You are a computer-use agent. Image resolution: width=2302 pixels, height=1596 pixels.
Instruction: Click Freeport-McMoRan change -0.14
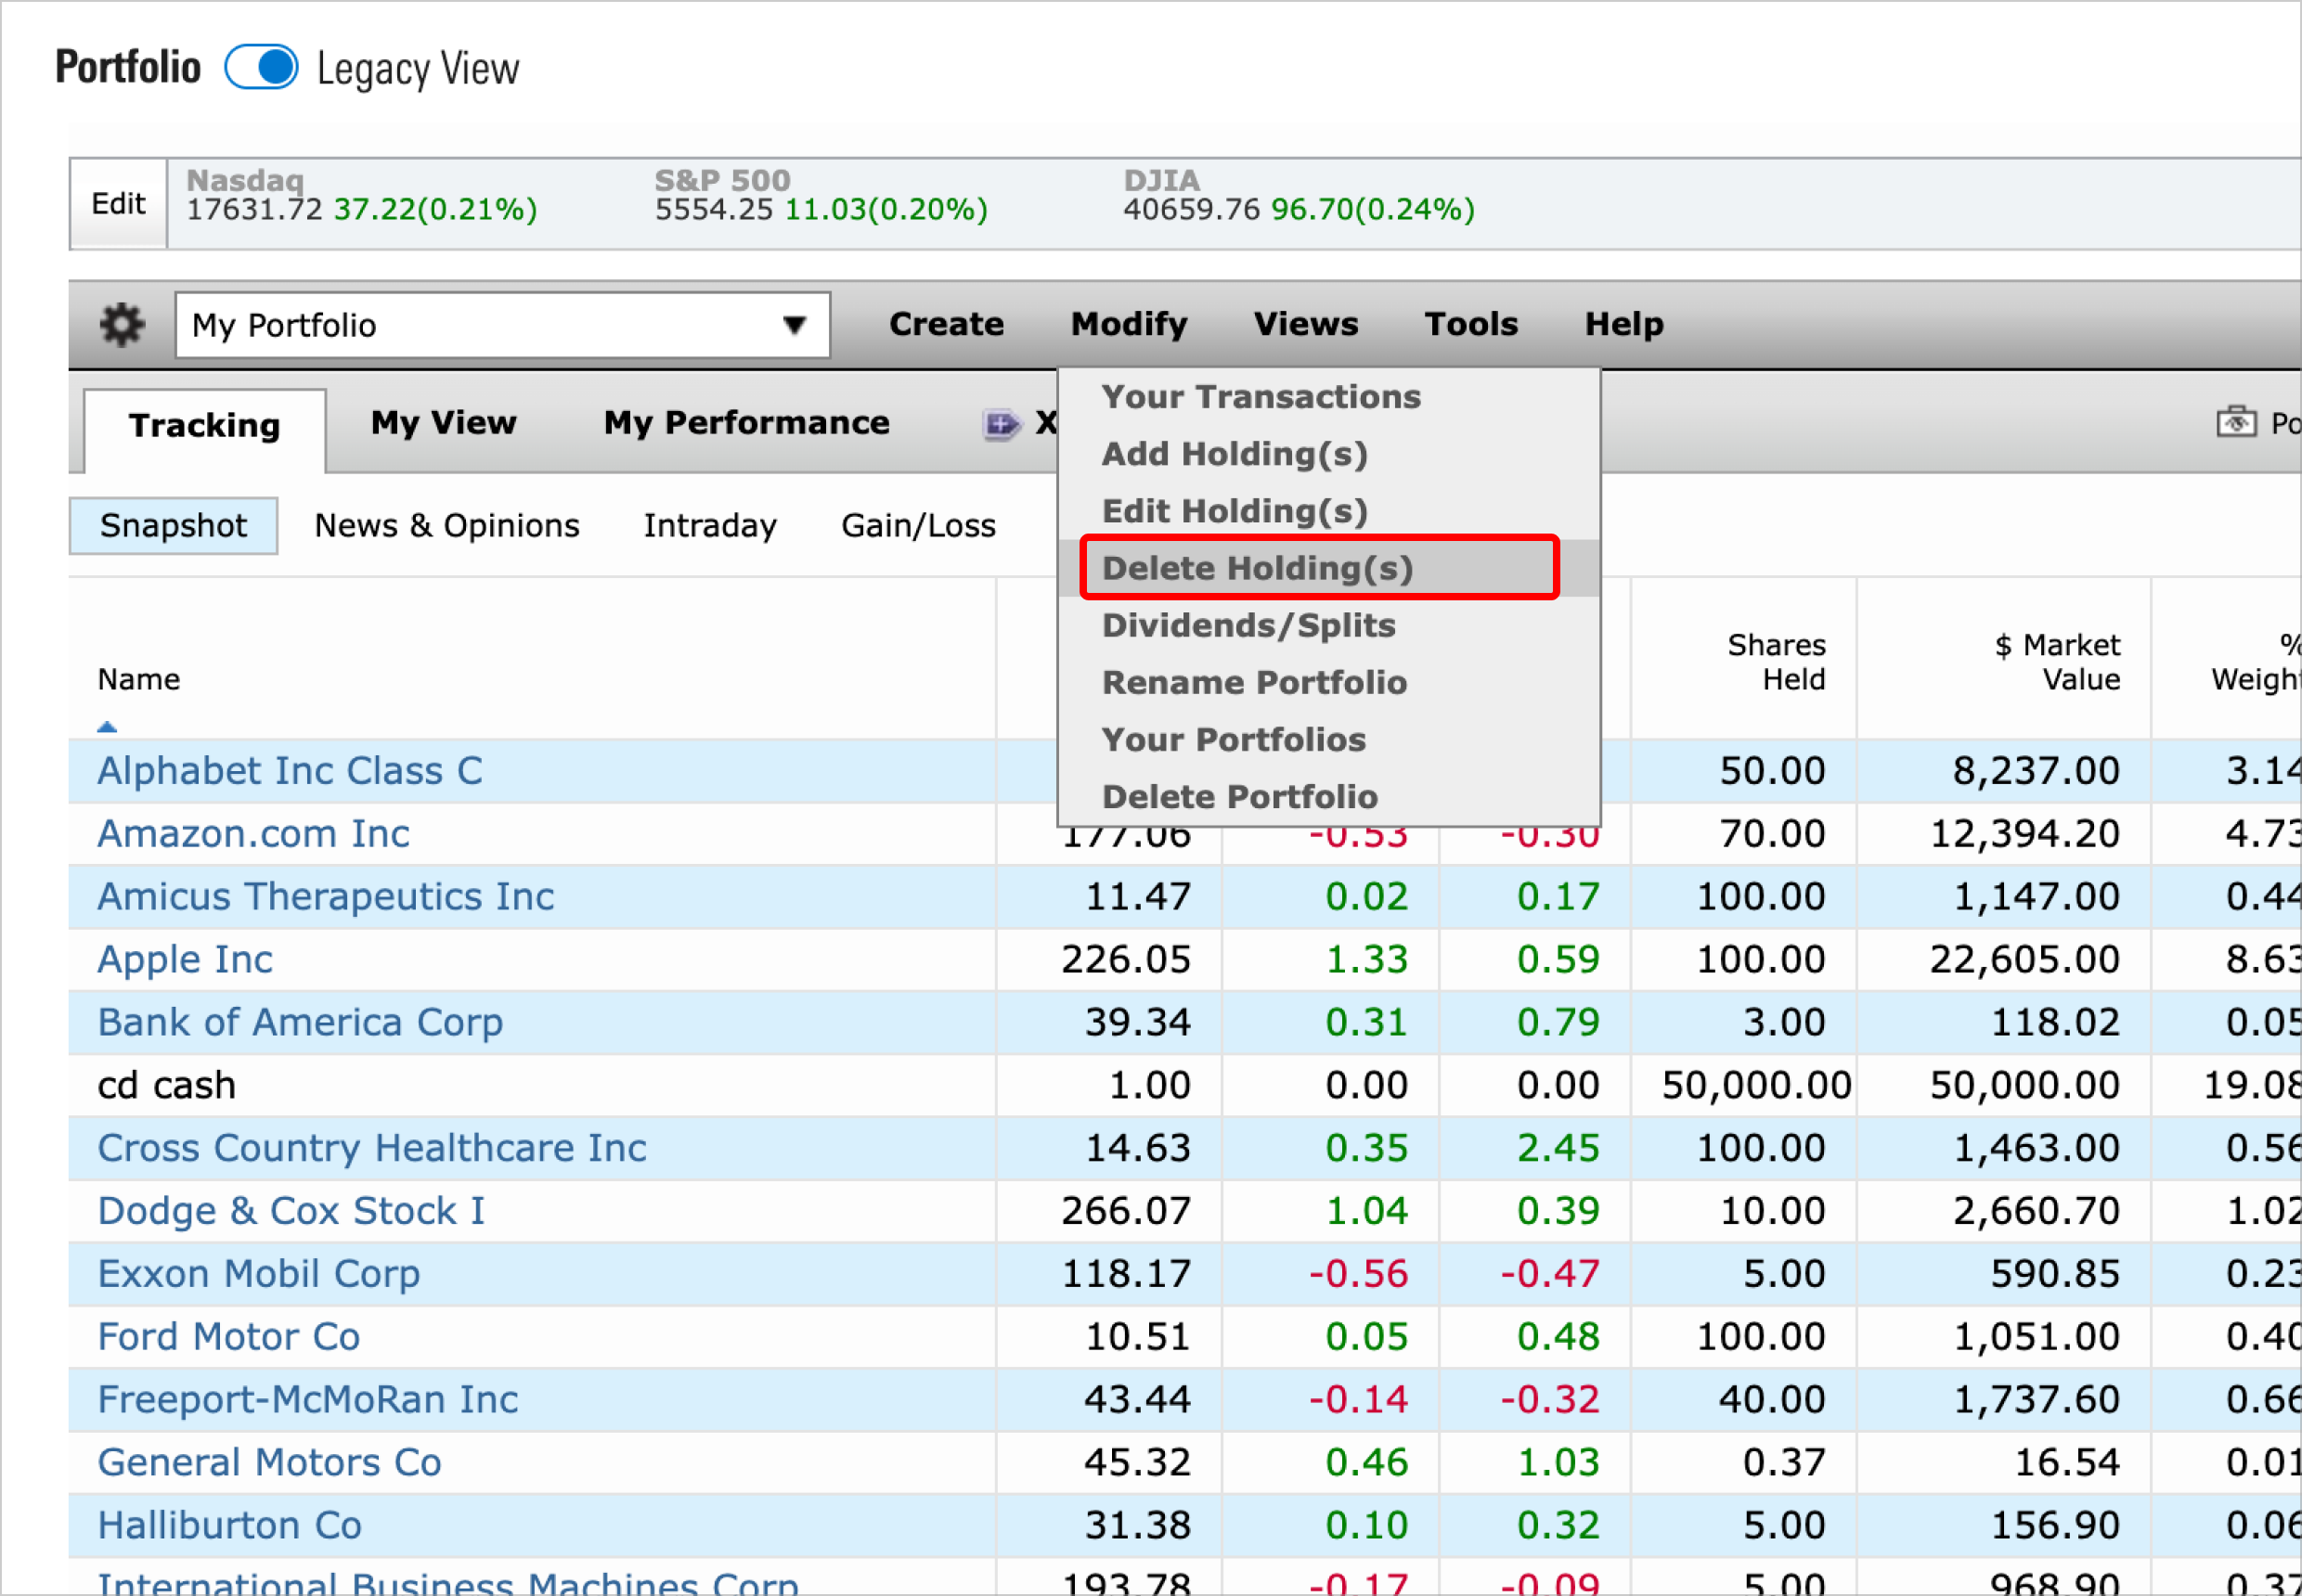point(1358,1400)
